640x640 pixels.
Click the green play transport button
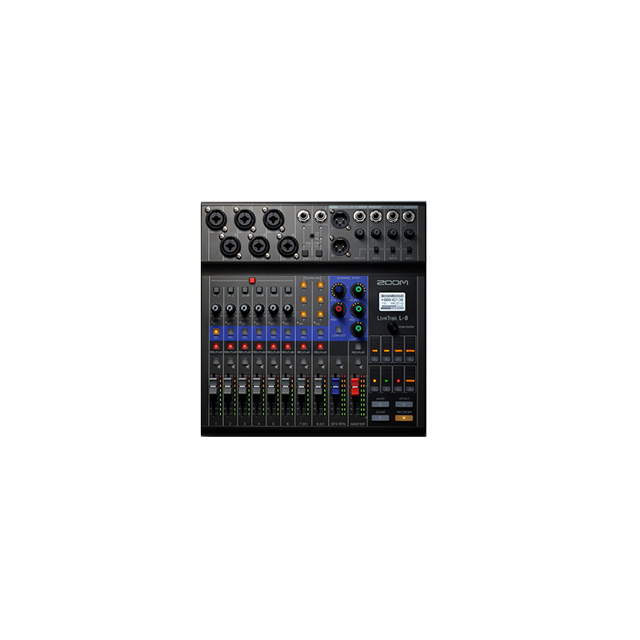(386, 381)
